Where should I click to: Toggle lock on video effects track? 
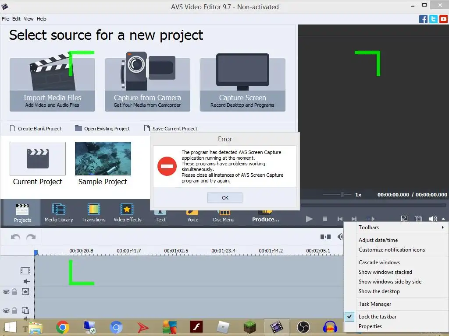click(x=14, y=292)
